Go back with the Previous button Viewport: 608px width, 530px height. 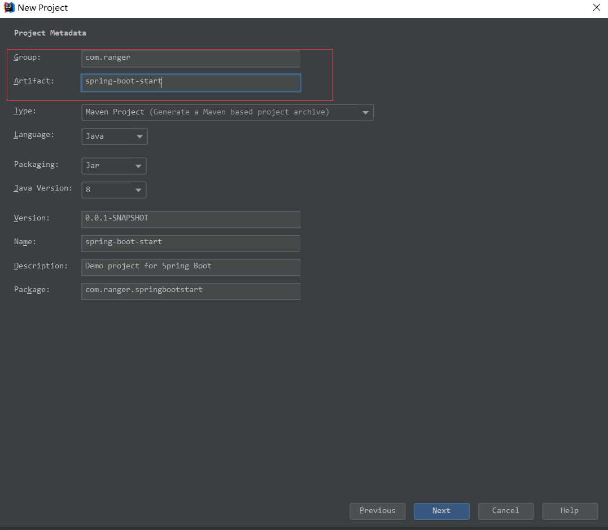click(377, 511)
